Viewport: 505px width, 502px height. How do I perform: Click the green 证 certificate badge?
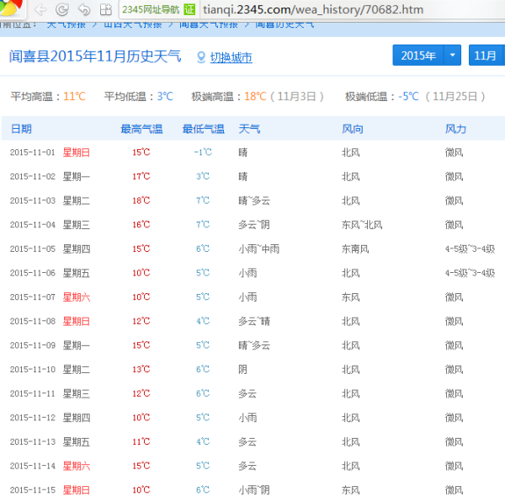pyautogui.click(x=189, y=10)
